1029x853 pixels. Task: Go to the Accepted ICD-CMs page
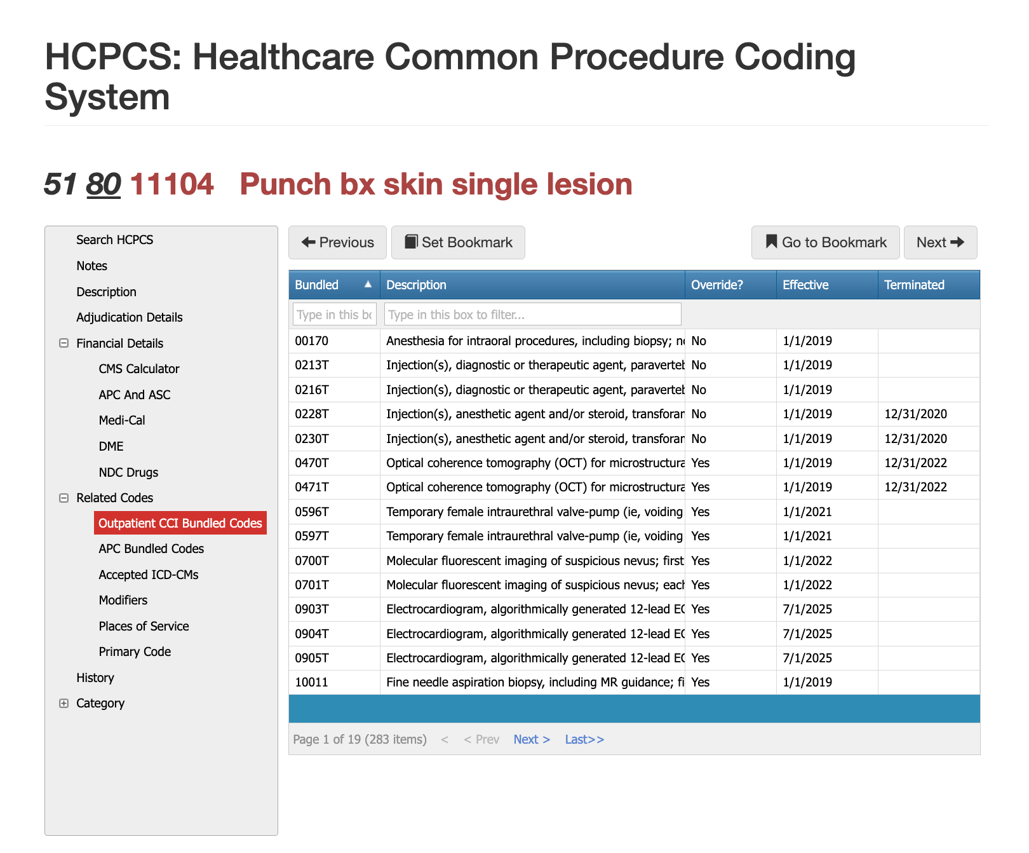coord(148,575)
